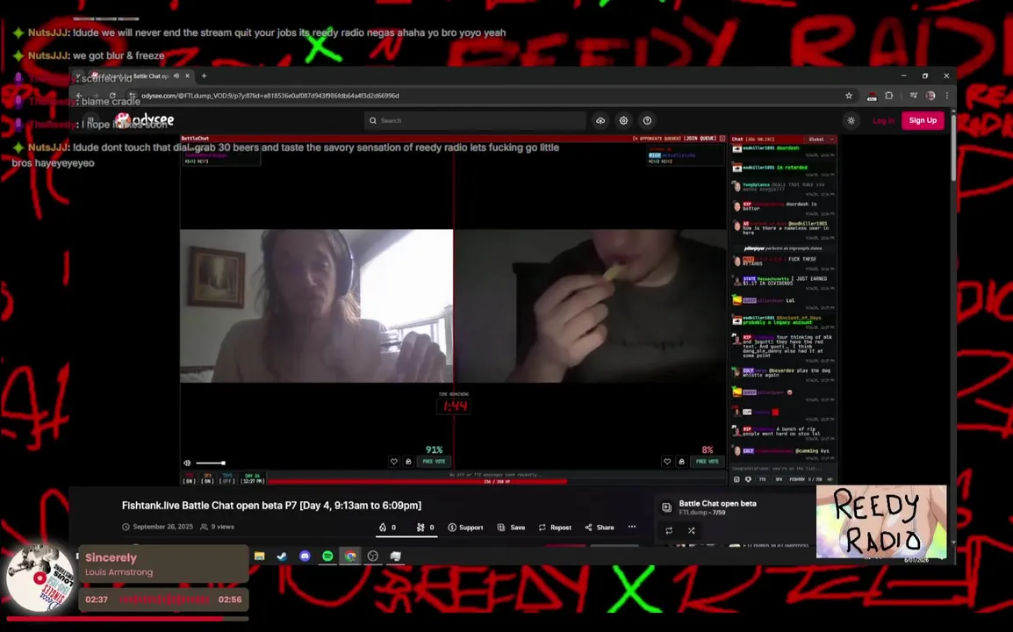Click the Louis Armstrong album art thumbnail

pyautogui.click(x=40, y=578)
